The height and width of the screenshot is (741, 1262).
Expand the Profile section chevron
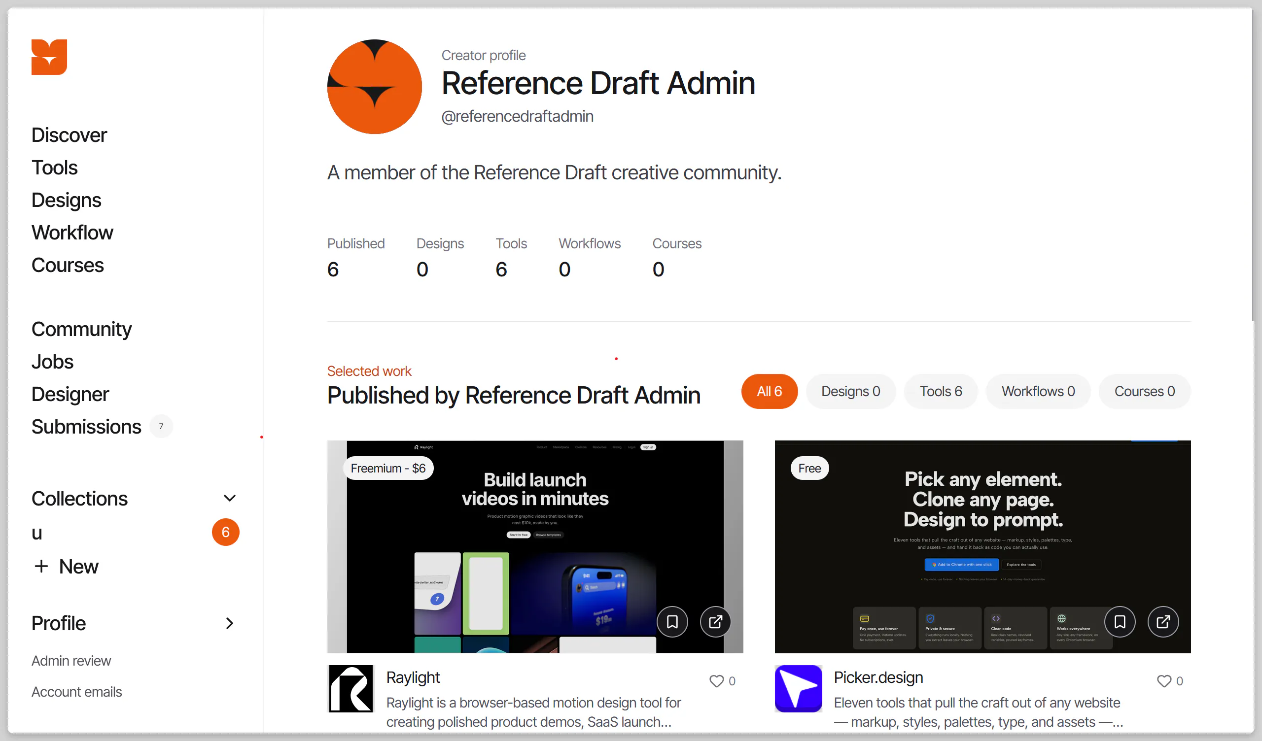[x=229, y=623]
